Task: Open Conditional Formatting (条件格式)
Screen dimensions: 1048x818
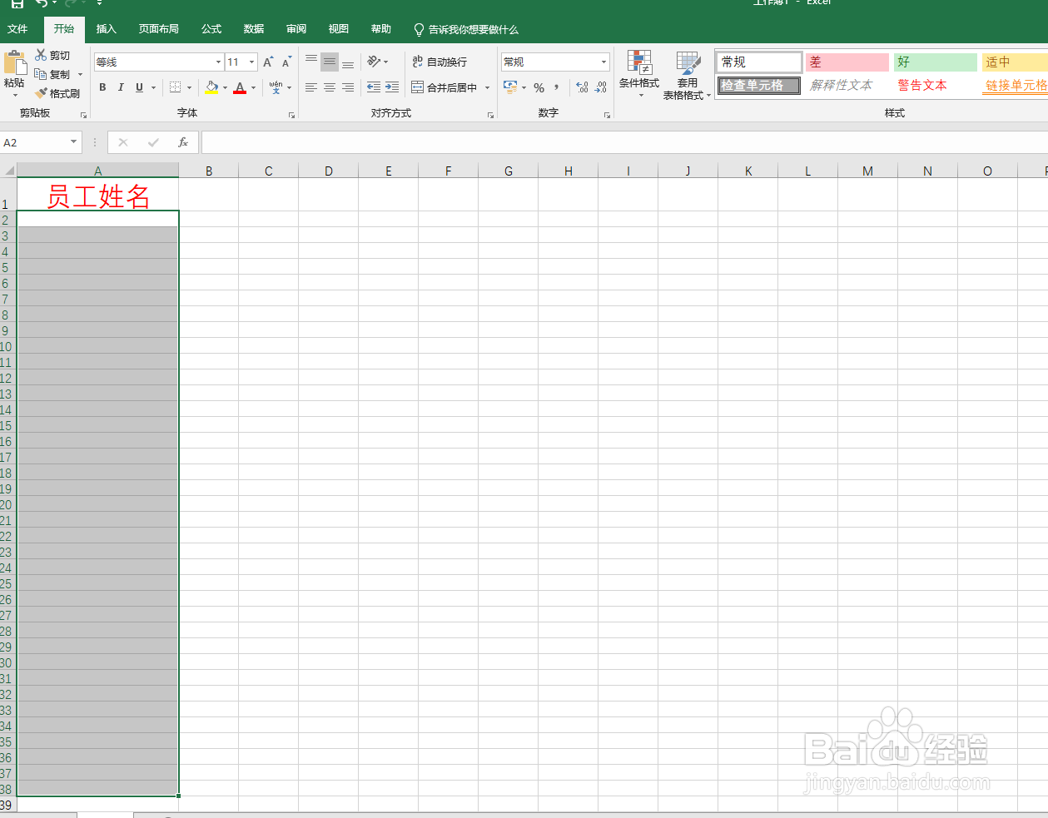Action: click(639, 74)
